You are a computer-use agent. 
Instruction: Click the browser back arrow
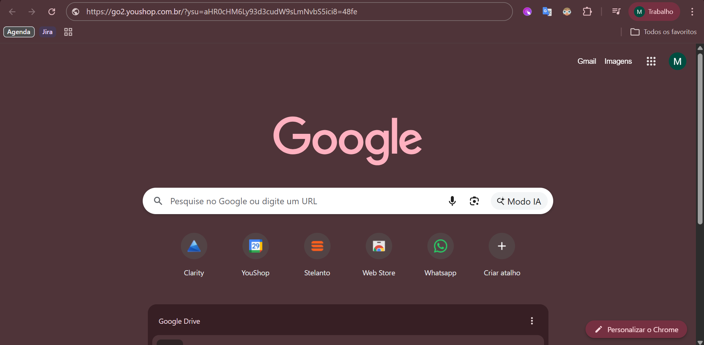(12, 12)
